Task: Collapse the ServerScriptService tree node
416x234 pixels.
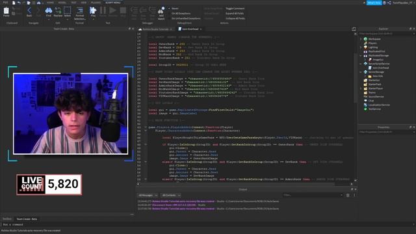Action: click(x=361, y=64)
